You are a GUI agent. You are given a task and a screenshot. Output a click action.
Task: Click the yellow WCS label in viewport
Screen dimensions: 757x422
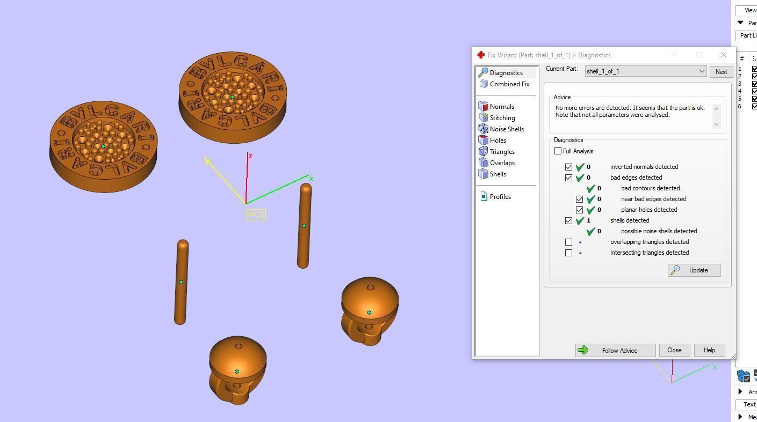(x=256, y=214)
